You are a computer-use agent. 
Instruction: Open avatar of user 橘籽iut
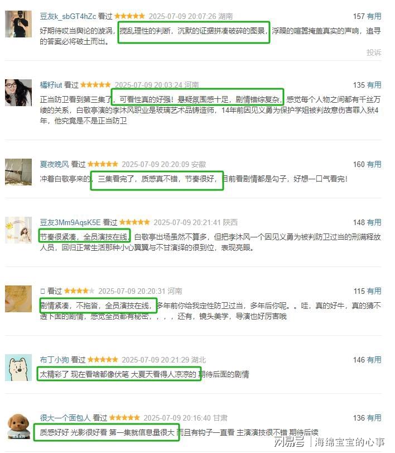(x=18, y=93)
